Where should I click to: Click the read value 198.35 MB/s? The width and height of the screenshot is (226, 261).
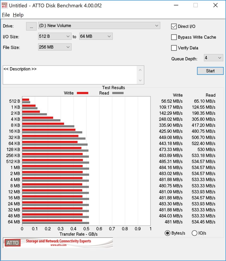[204, 113]
